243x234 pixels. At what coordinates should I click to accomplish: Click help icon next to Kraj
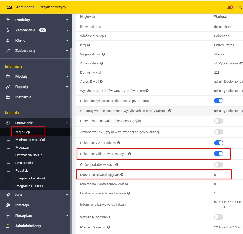88,45
